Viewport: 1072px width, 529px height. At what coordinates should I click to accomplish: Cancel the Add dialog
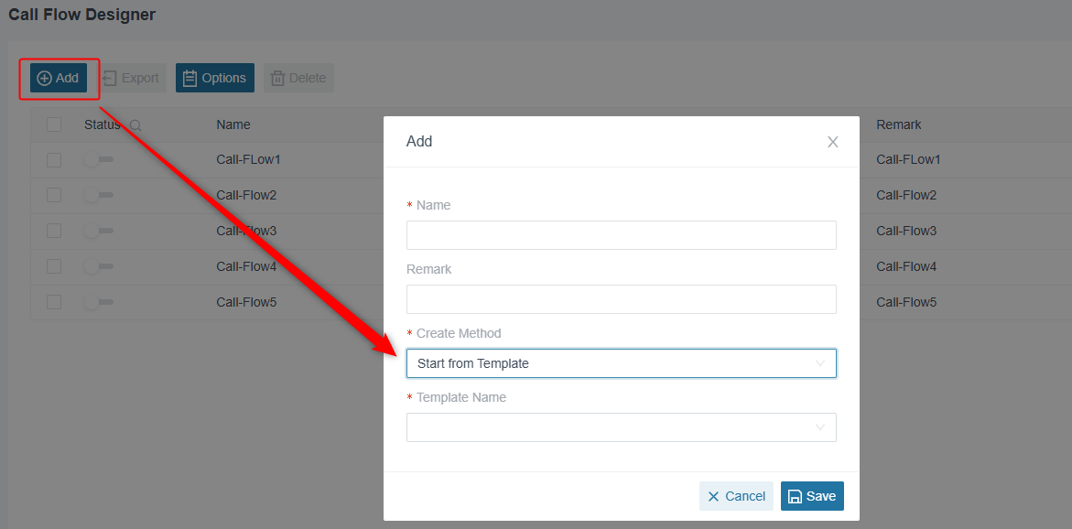tap(736, 496)
